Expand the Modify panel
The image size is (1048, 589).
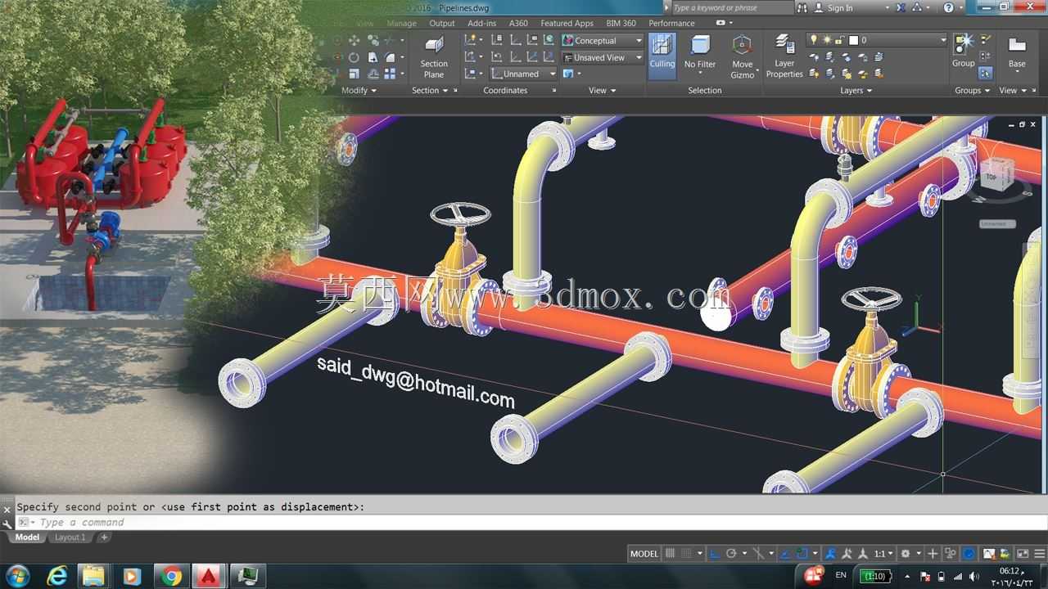[359, 90]
